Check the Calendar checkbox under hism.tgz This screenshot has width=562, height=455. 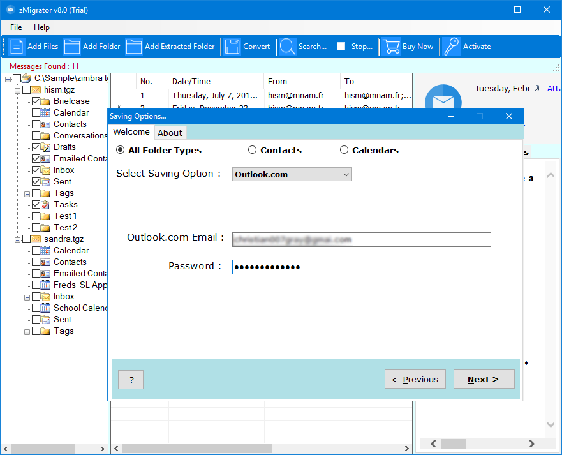36,112
